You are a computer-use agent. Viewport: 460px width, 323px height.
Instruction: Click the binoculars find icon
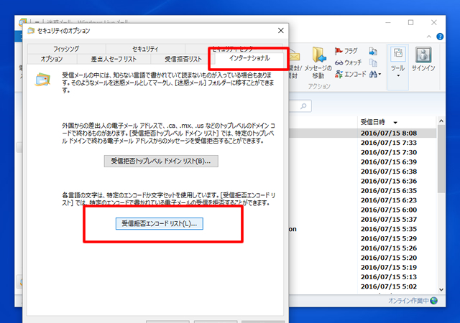point(373,74)
